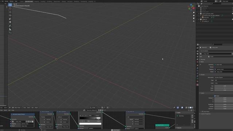Collapse the Colors panel
Screen dimensions: 233x131
tap(202, 93)
